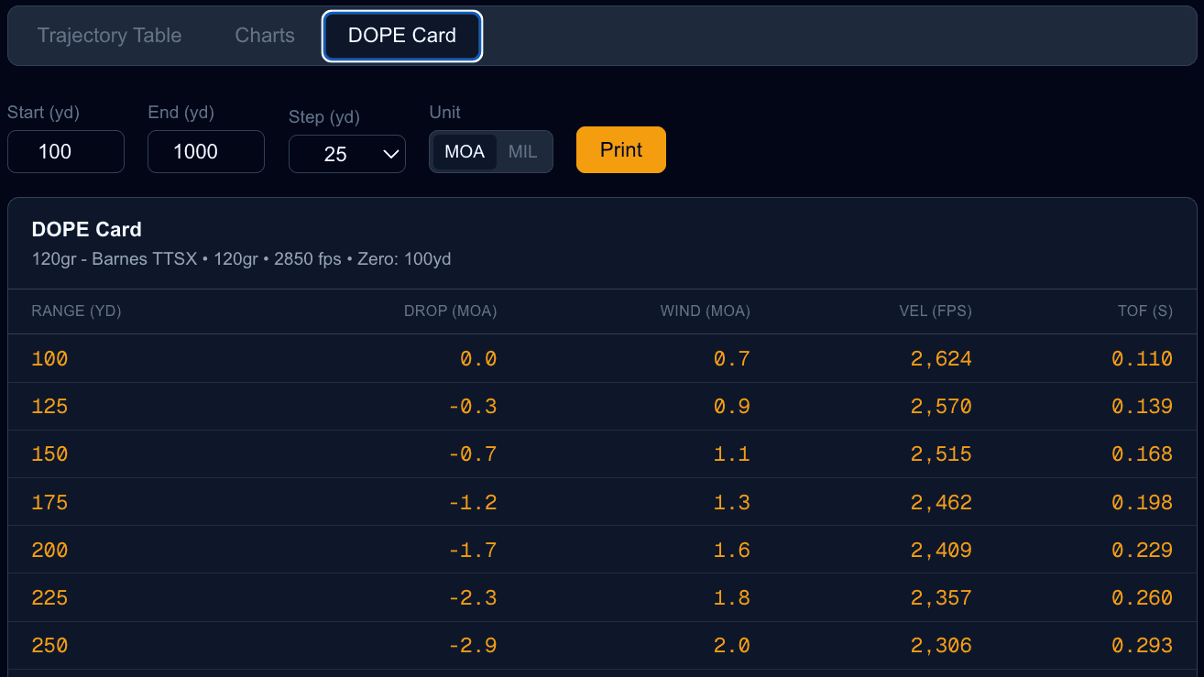The height and width of the screenshot is (677, 1204).
Task: Select MOA in the Unit toggle
Action: (x=465, y=152)
